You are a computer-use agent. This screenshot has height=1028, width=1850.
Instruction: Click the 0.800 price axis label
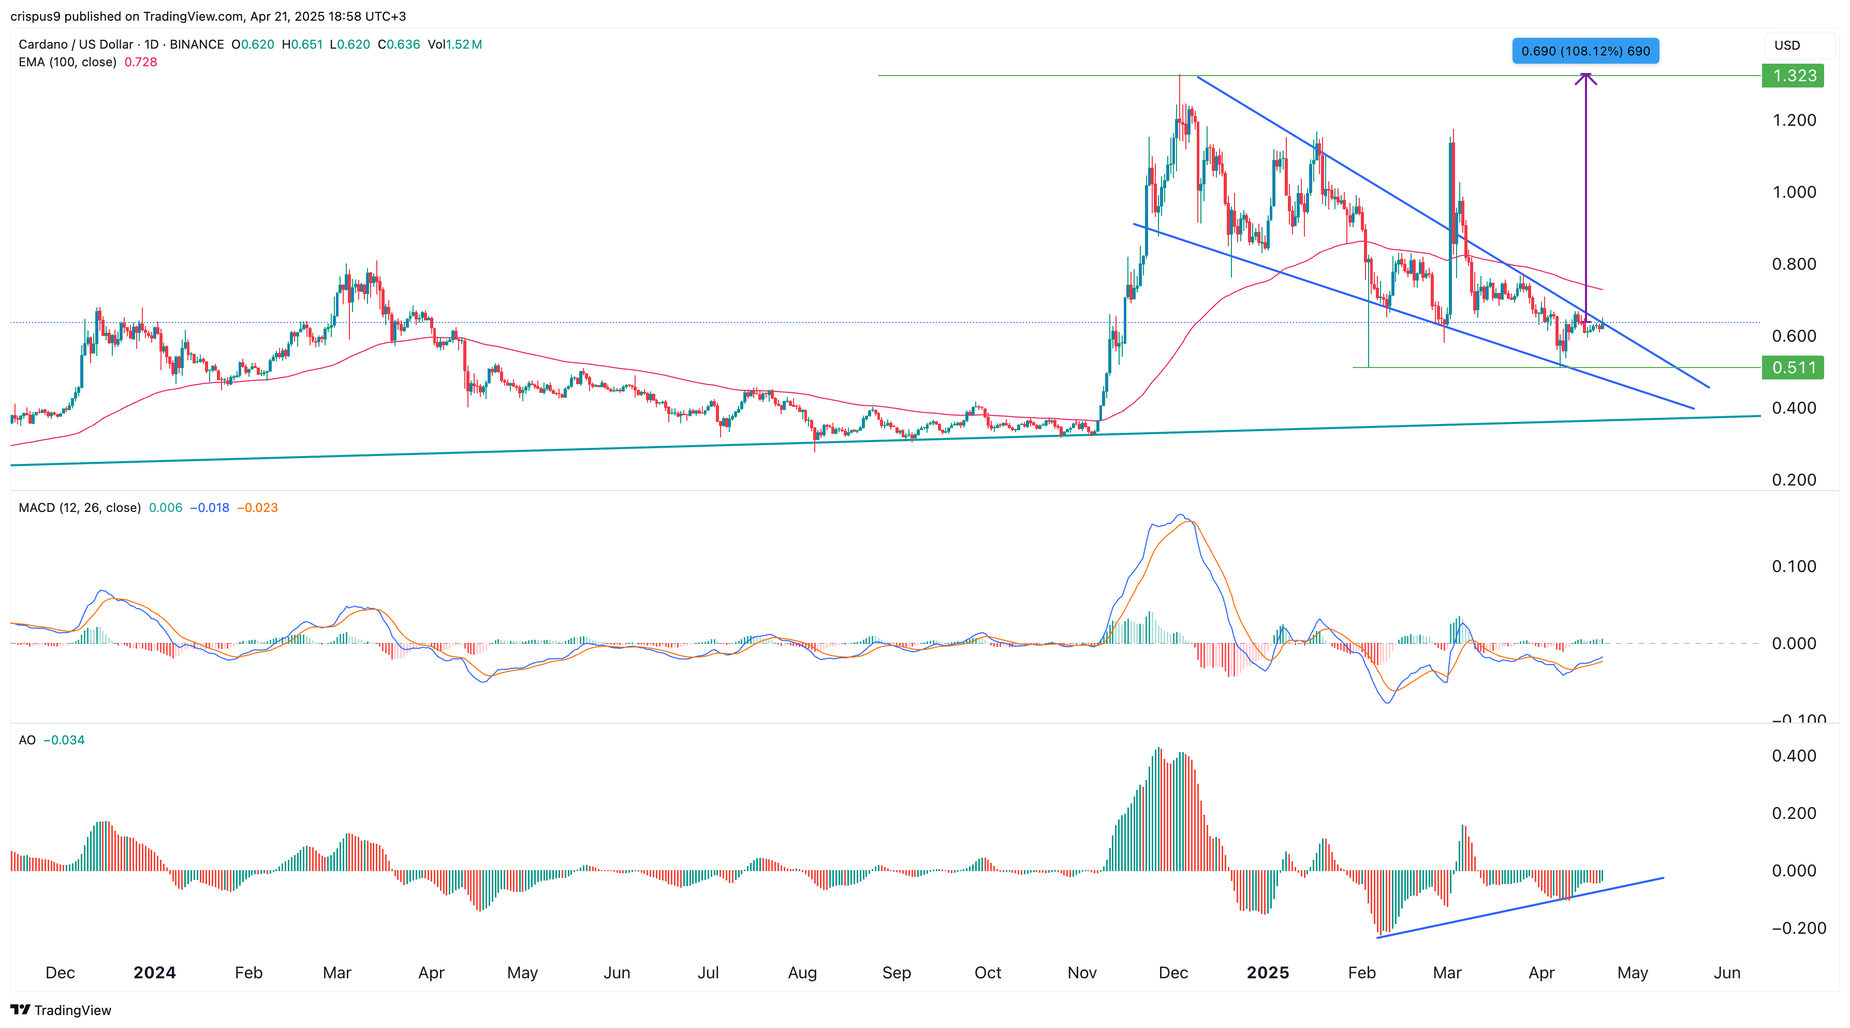click(1794, 263)
